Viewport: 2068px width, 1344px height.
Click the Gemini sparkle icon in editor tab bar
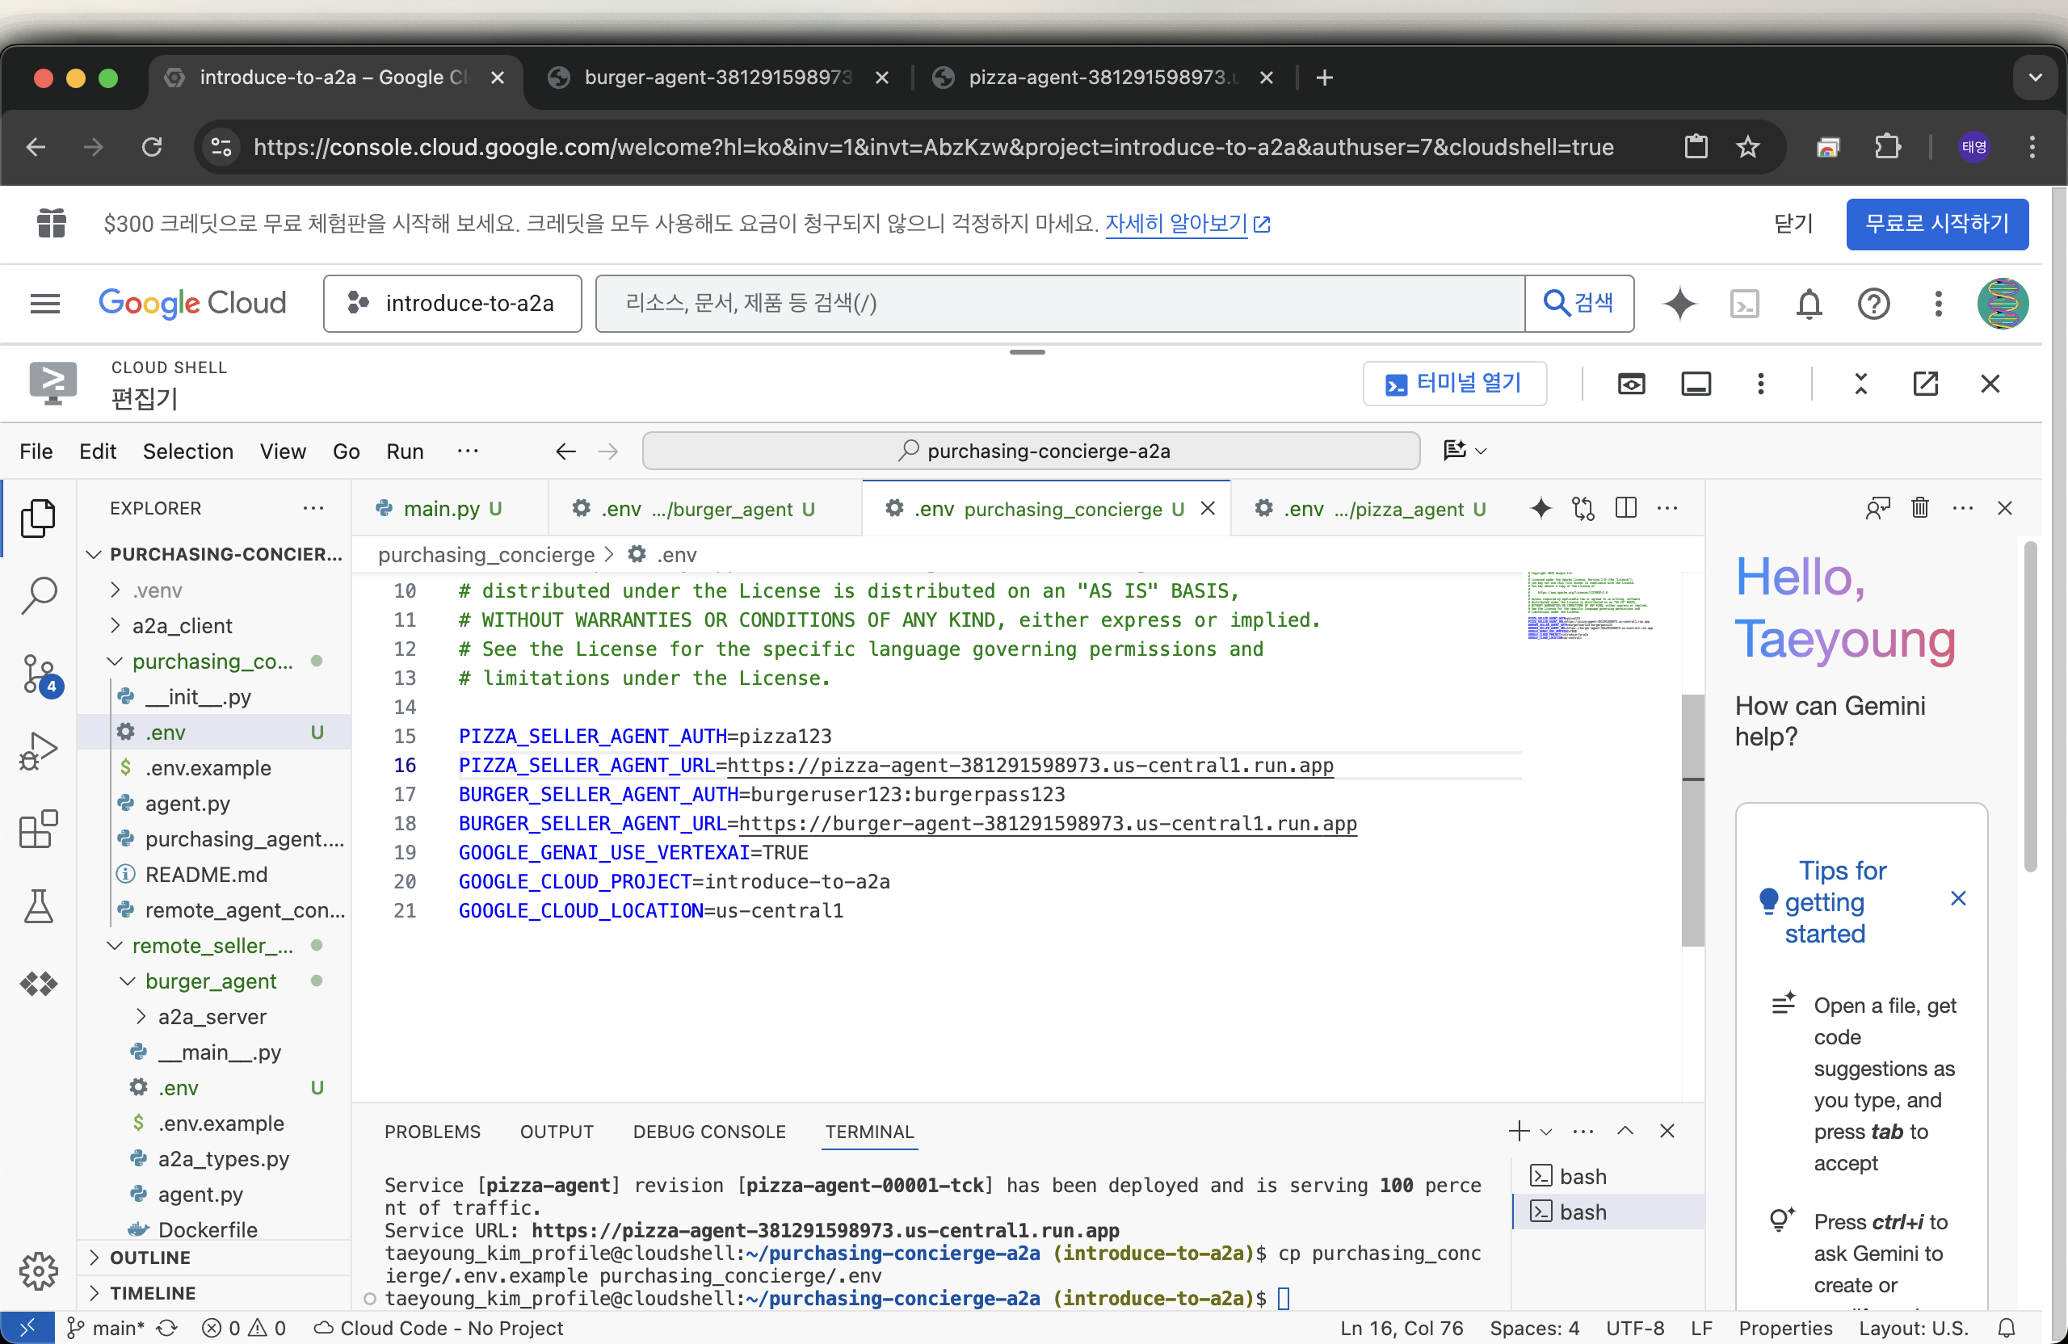click(1540, 508)
